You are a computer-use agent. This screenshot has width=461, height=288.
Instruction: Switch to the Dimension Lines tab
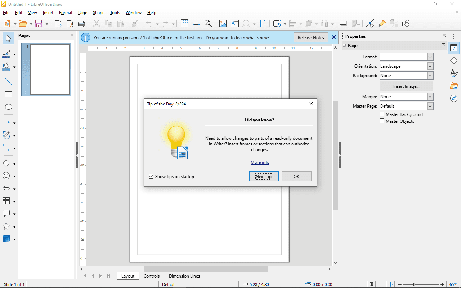click(184, 276)
